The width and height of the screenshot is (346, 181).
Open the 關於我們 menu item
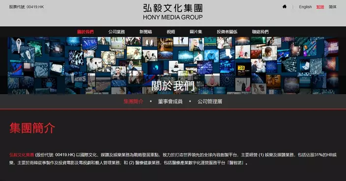(86, 32)
